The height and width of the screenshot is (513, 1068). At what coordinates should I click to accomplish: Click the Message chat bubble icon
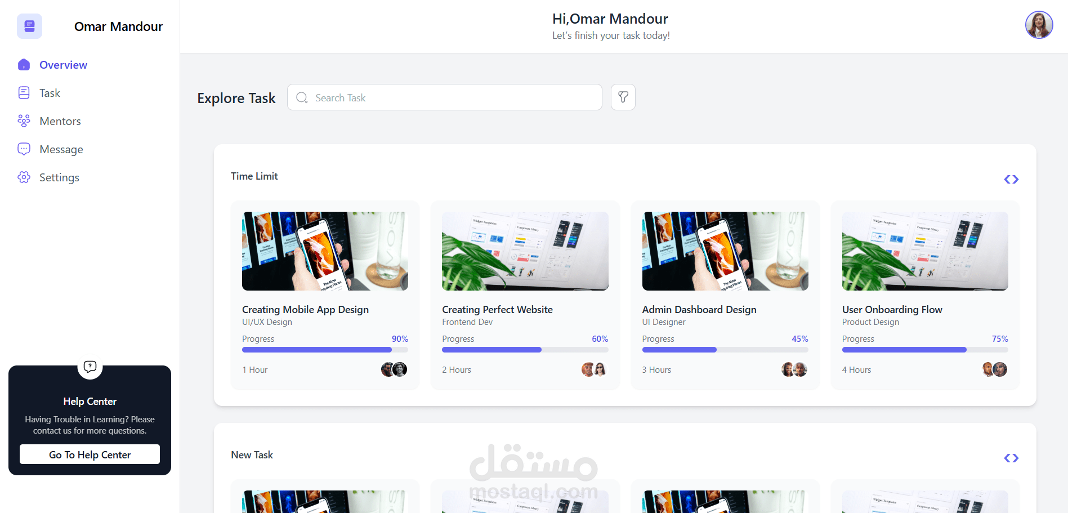pos(24,149)
